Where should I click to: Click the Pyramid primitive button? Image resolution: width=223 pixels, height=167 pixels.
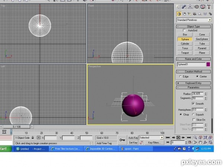pos(202,48)
